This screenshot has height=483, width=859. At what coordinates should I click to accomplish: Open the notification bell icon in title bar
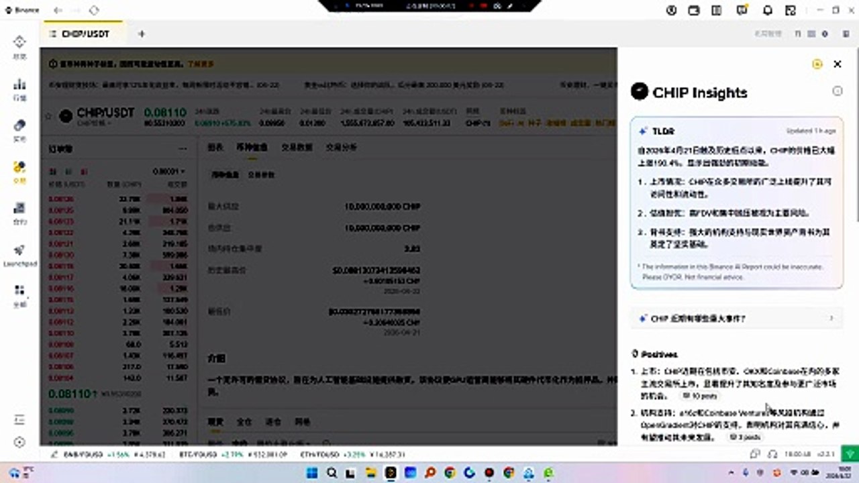coord(768,10)
